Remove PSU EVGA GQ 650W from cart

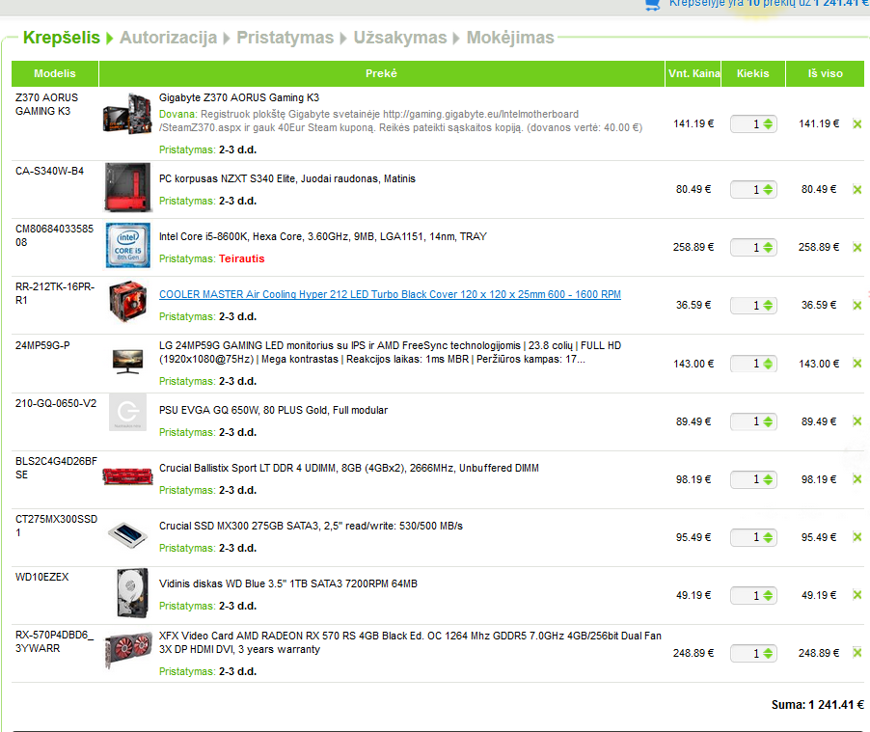857,421
